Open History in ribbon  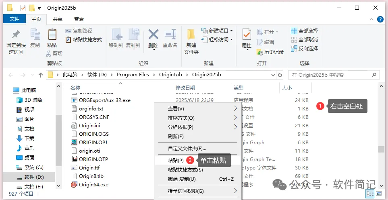(270, 52)
